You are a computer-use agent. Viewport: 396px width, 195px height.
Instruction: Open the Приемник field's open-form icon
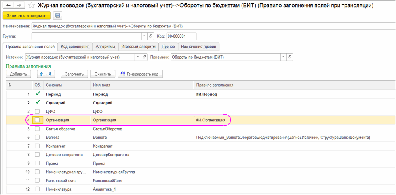pyautogui.click(x=290, y=57)
